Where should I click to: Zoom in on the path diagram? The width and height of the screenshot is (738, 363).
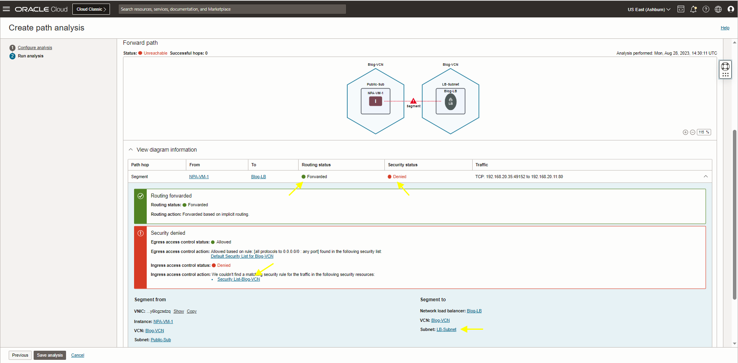685,132
